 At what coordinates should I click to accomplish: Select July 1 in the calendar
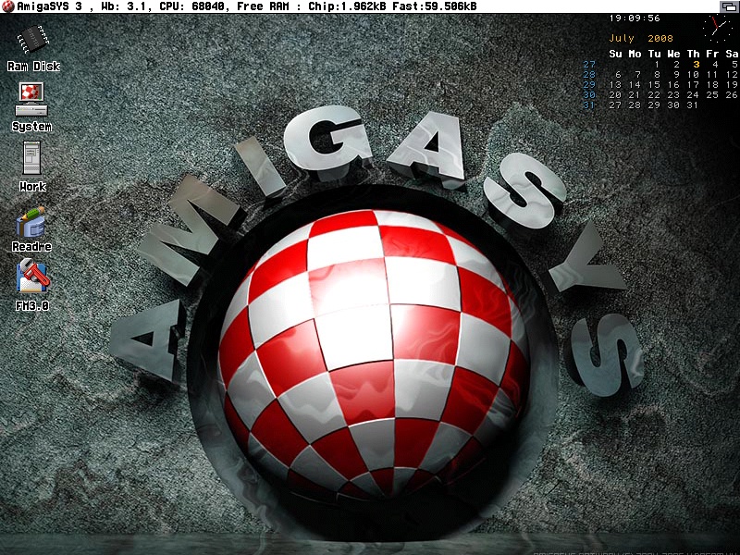coord(657,65)
